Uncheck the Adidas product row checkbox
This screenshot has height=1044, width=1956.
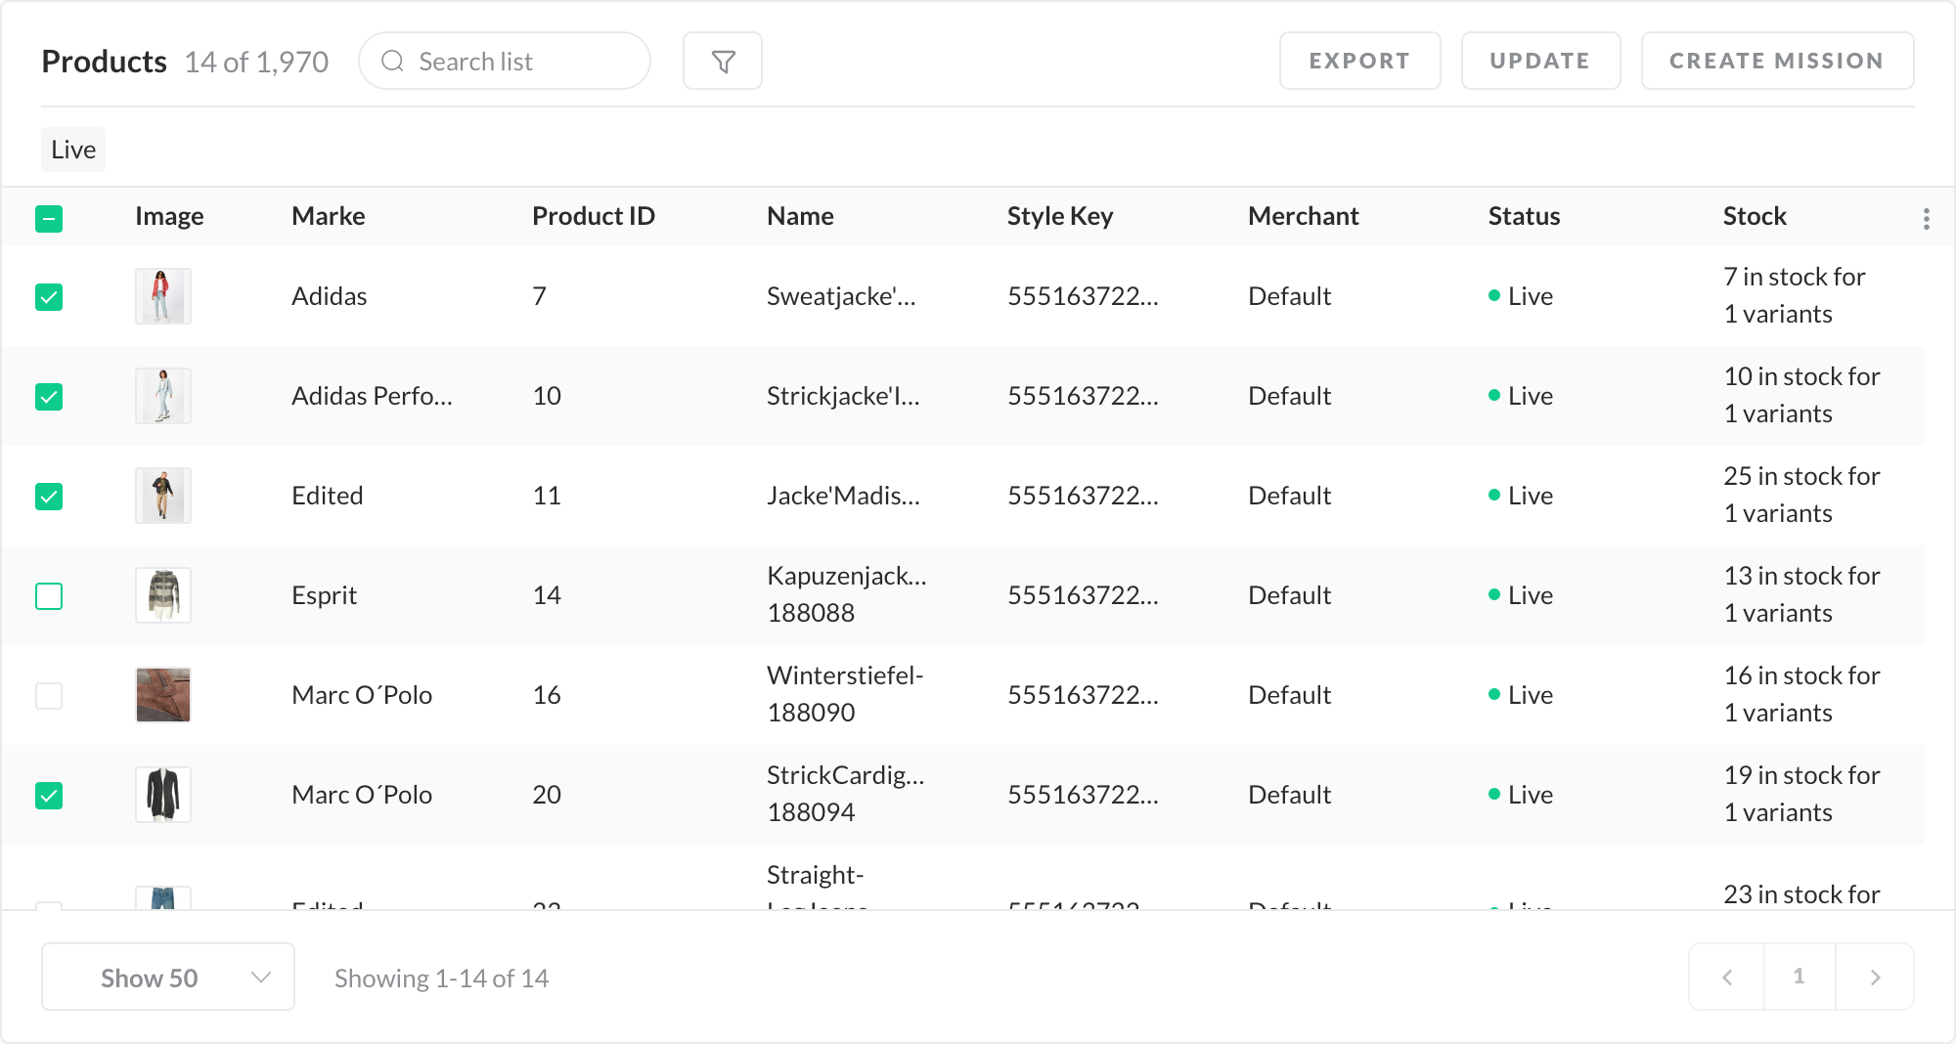click(49, 297)
